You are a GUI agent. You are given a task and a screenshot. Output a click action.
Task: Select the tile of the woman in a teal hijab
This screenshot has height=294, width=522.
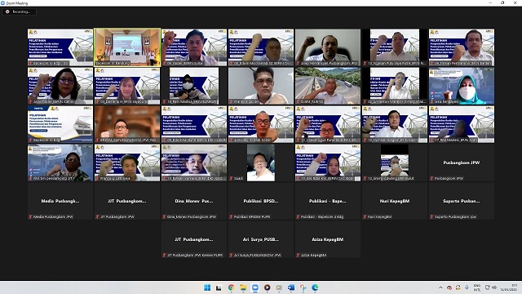[462, 86]
